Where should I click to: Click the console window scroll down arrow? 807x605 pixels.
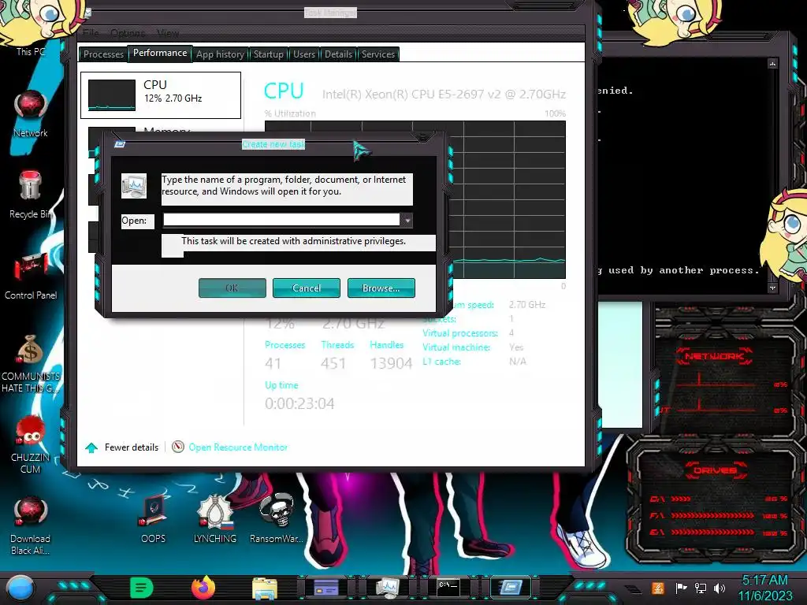(772, 288)
